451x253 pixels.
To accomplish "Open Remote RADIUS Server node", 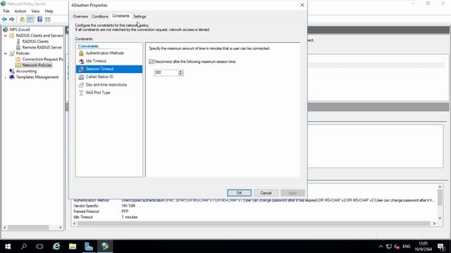I will coord(42,47).
